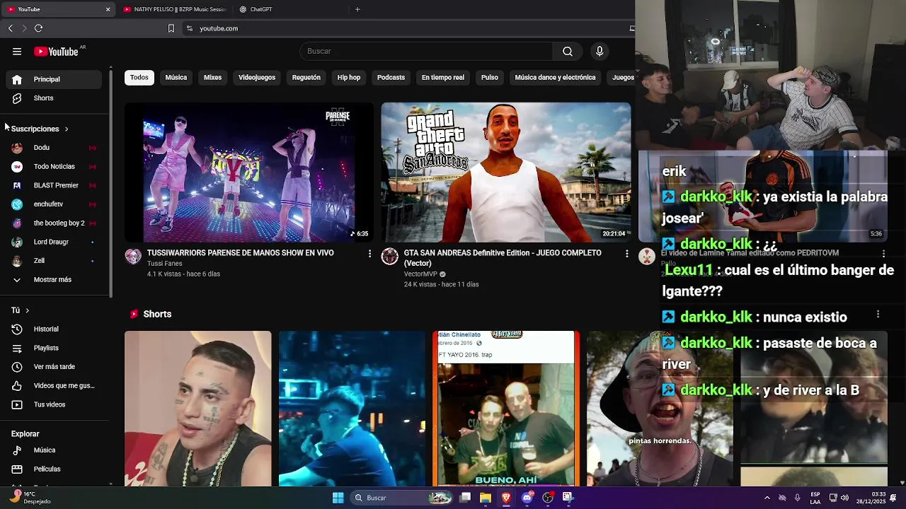Open Zell subscription channel

coord(55,261)
